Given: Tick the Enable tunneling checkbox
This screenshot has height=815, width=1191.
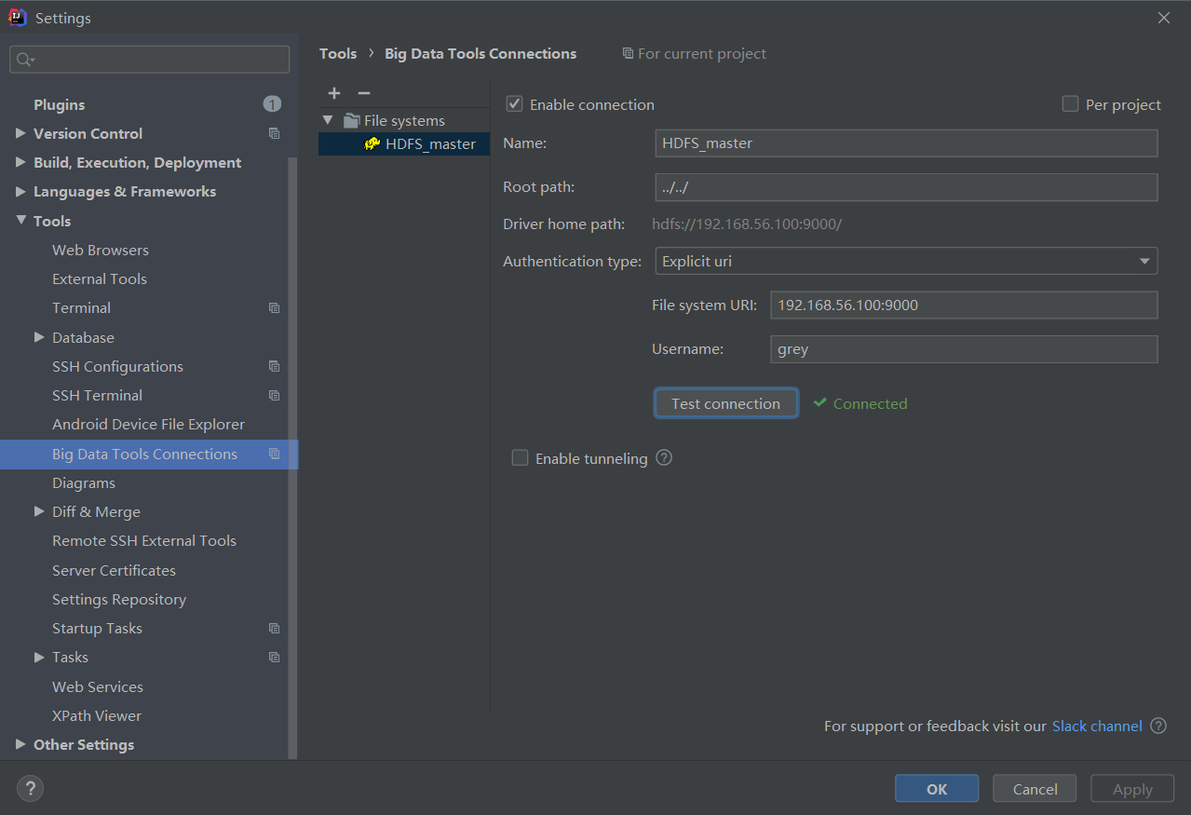Looking at the screenshot, I should [520, 458].
